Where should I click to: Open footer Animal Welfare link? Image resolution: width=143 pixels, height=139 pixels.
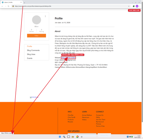click(x=87, y=115)
